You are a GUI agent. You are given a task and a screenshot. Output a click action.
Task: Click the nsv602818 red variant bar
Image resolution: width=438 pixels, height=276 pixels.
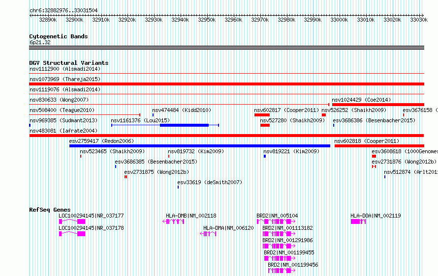[379, 146]
